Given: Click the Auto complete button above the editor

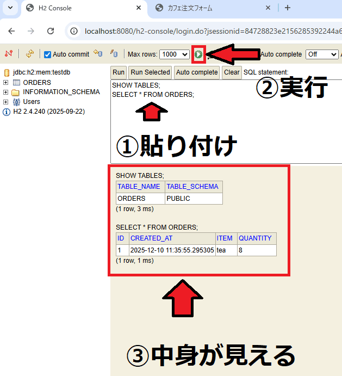Looking at the screenshot, I should pyautogui.click(x=197, y=72).
